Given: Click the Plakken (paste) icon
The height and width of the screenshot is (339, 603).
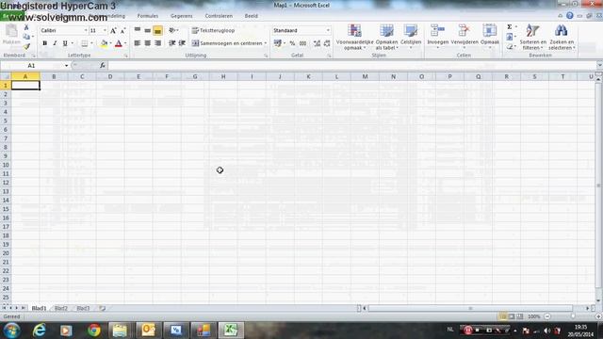Looking at the screenshot, I should [x=11, y=30].
